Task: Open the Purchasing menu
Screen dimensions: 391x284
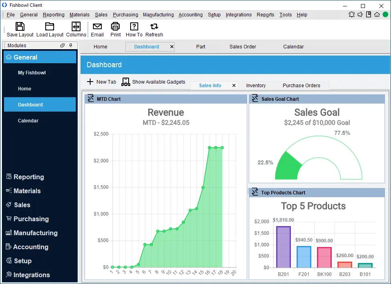Action: click(125, 15)
